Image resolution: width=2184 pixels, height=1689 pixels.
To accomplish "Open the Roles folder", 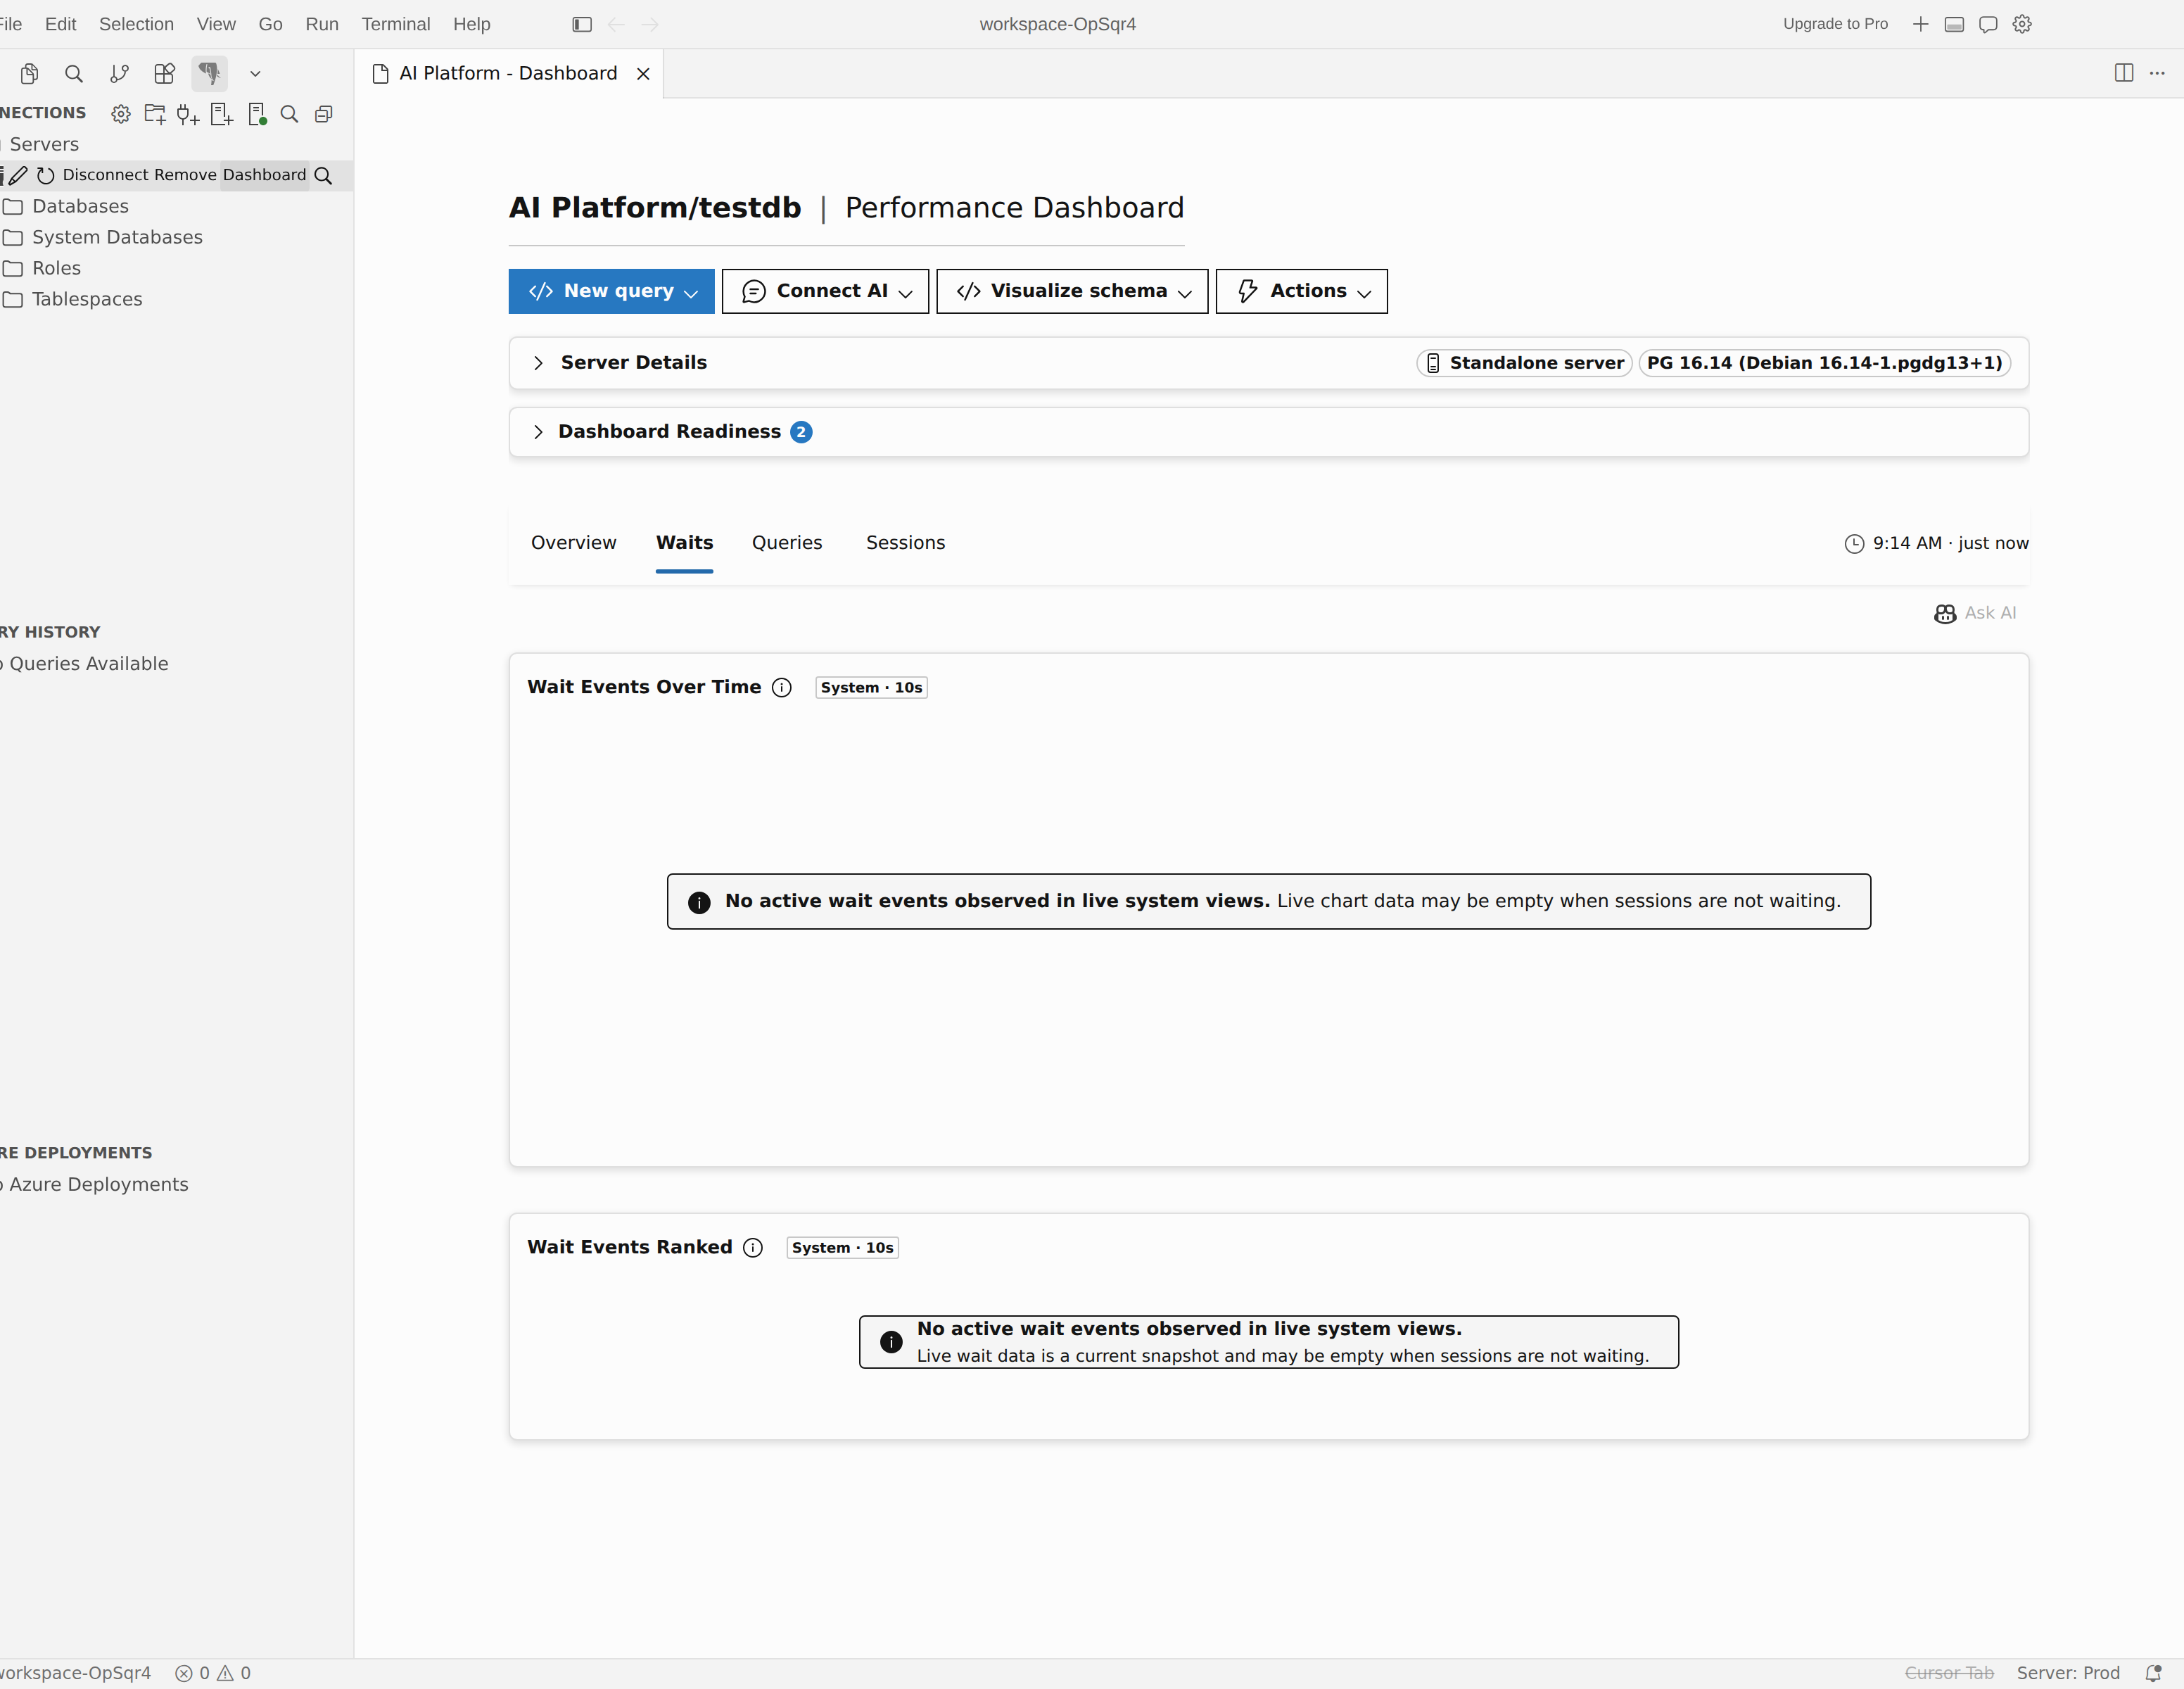I will [56, 268].
